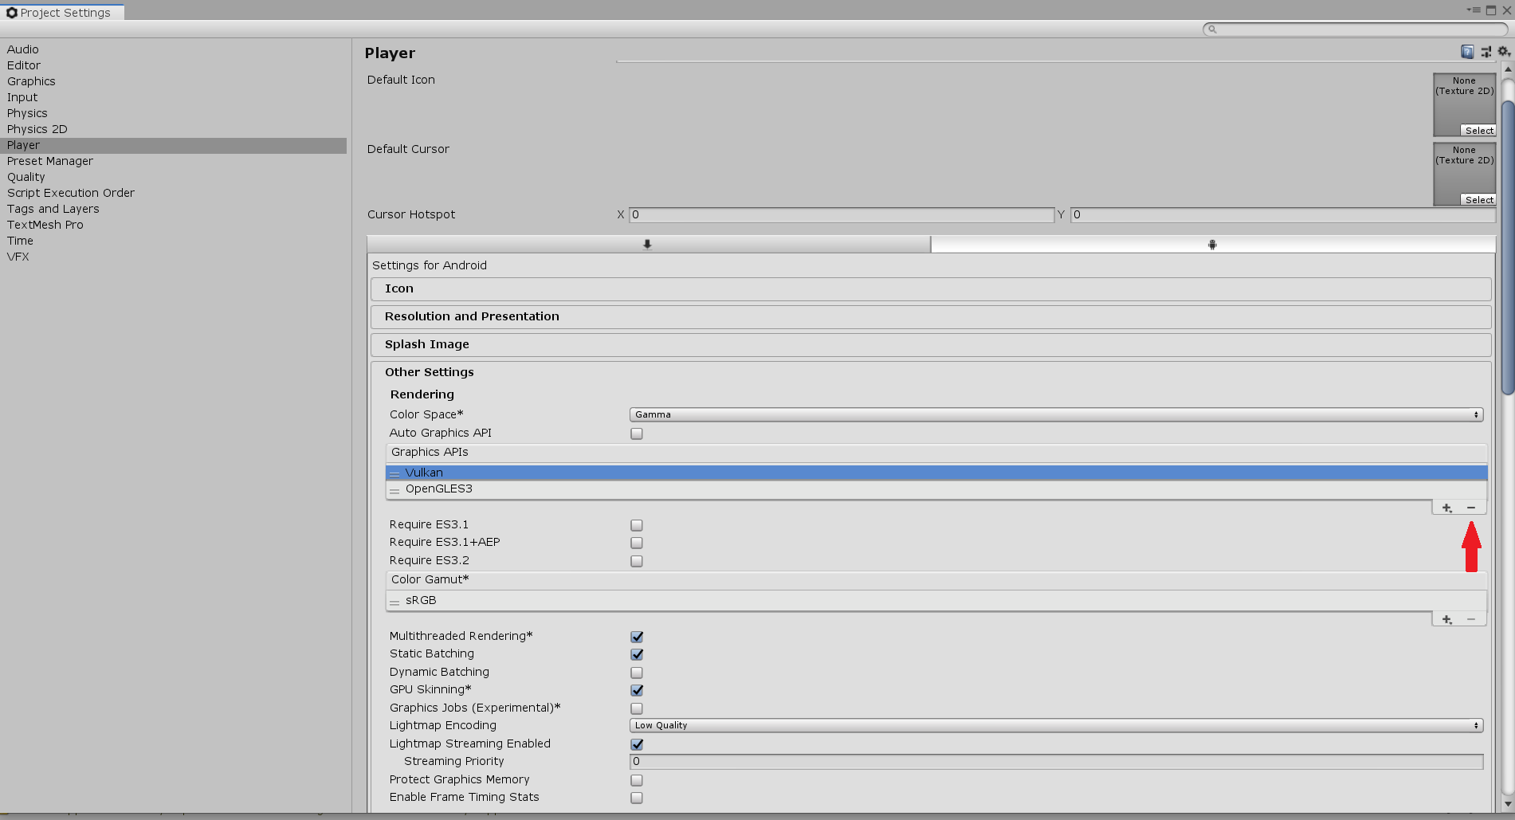Open the Player settings documentation help icon
The height and width of the screenshot is (820, 1515).
pyautogui.click(x=1467, y=51)
